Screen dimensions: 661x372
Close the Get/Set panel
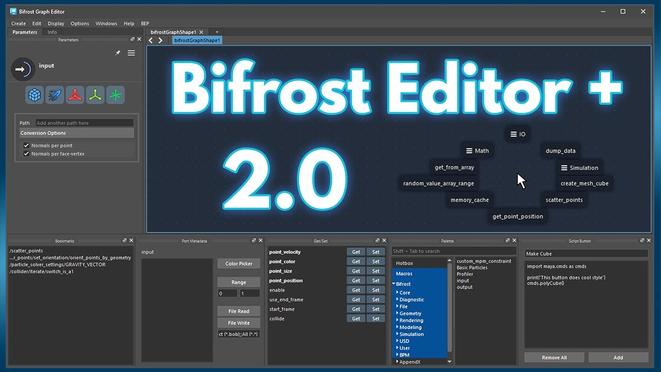384,241
